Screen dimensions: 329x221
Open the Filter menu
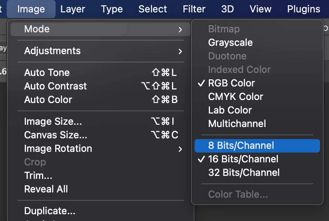[x=194, y=9]
